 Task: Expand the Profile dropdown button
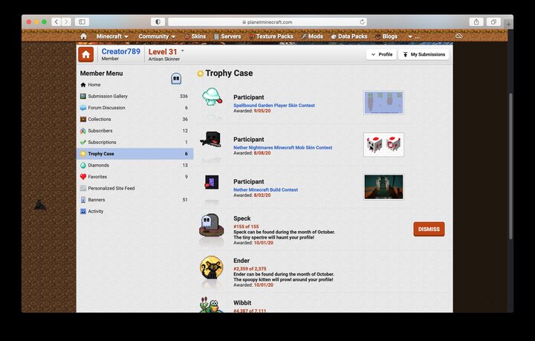click(381, 54)
